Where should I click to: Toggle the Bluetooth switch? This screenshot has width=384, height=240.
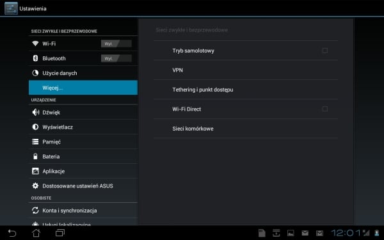[x=116, y=58]
